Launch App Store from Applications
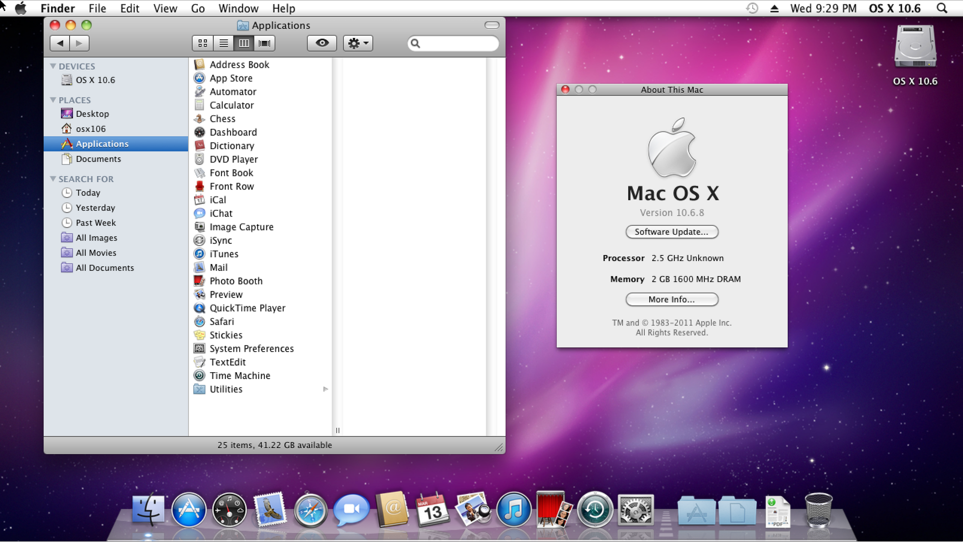 pos(231,77)
